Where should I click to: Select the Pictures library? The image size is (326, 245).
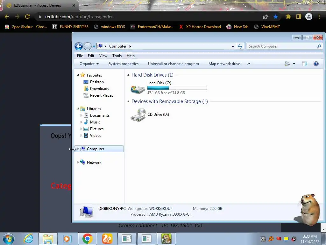[97, 129]
